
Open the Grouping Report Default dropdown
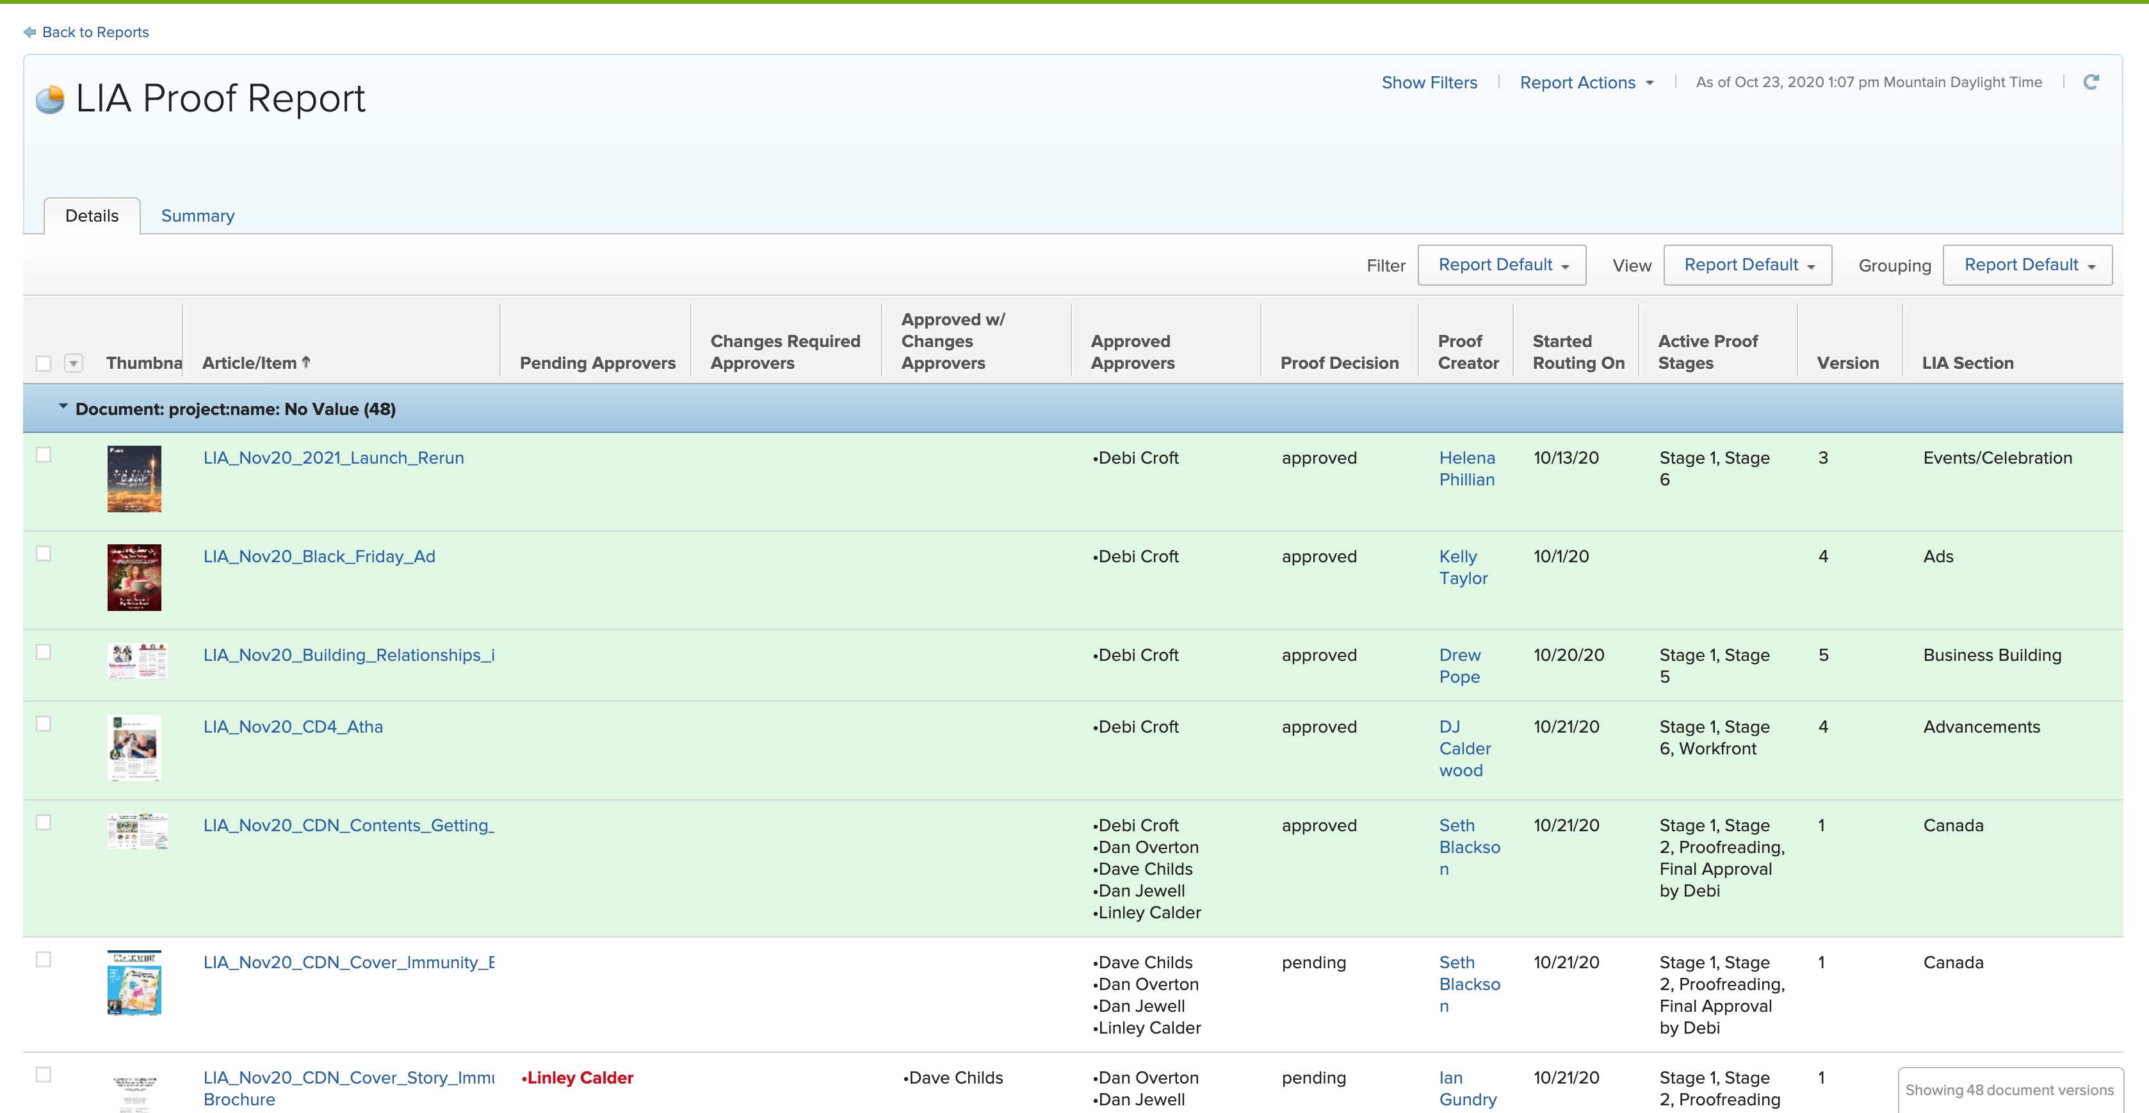(2027, 264)
